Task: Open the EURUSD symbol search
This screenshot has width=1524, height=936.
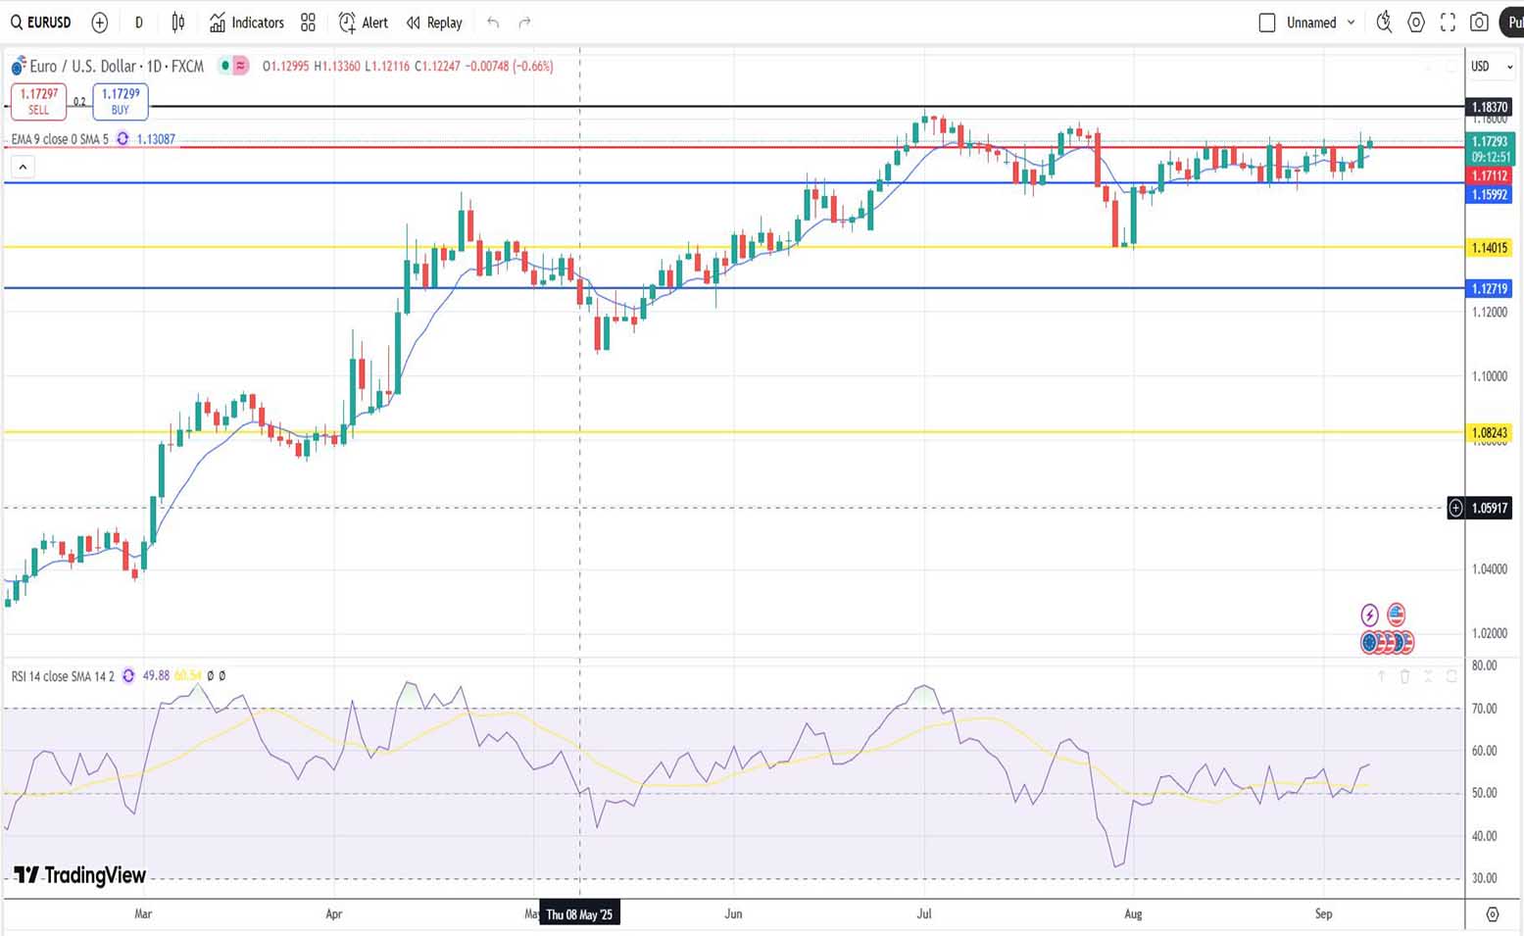Action: pyautogui.click(x=41, y=23)
